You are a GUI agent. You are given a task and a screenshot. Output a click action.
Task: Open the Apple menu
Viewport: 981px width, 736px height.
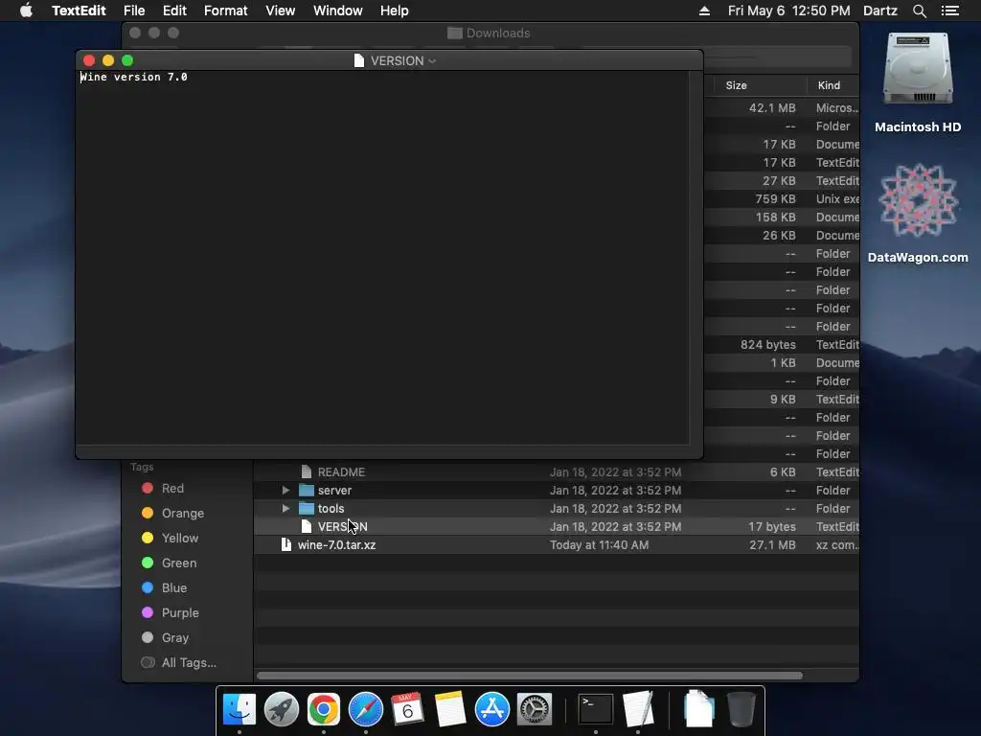click(x=26, y=11)
